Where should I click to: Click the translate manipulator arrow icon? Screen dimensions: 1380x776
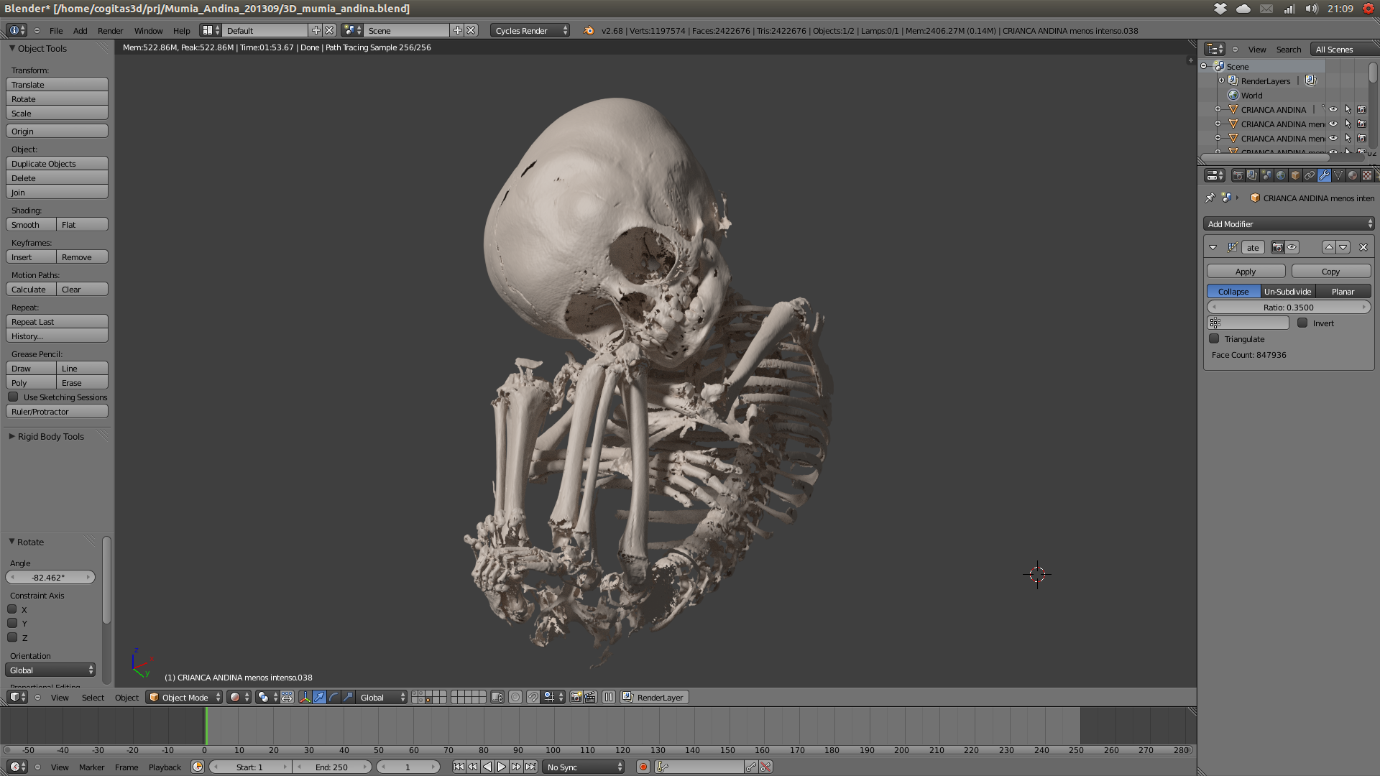pyautogui.click(x=319, y=697)
